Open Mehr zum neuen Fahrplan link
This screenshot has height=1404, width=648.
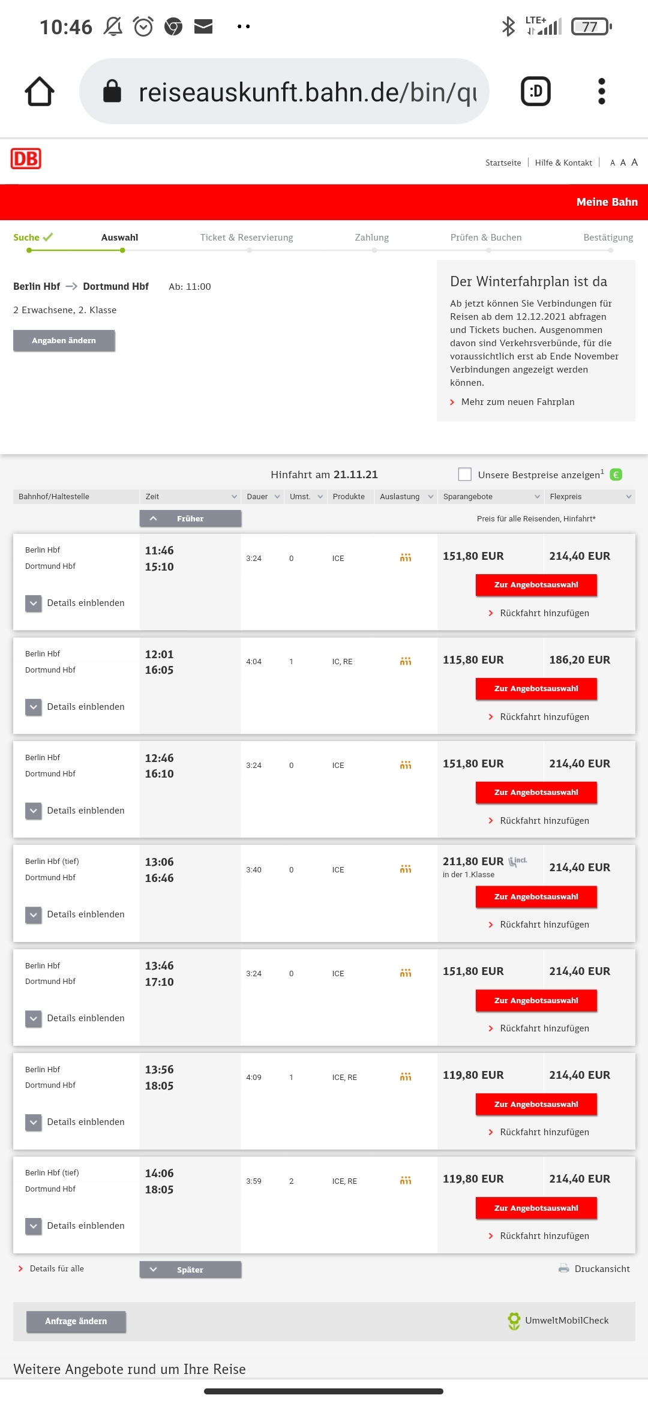pos(517,402)
